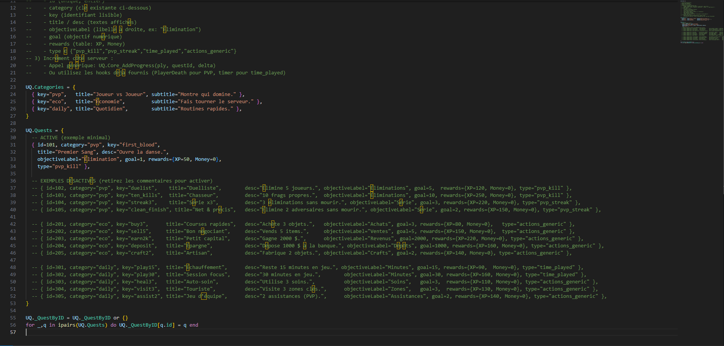The image size is (724, 346).
Task: Click 'EXEMPLES' comment header on line 36
Action: [x=52, y=181]
